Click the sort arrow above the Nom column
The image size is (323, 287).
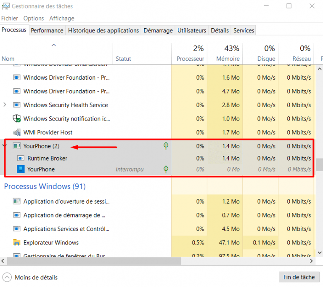pyautogui.click(x=54, y=45)
